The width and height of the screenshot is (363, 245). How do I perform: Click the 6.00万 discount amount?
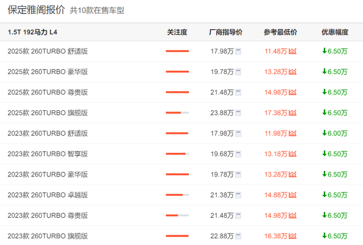click(x=335, y=133)
